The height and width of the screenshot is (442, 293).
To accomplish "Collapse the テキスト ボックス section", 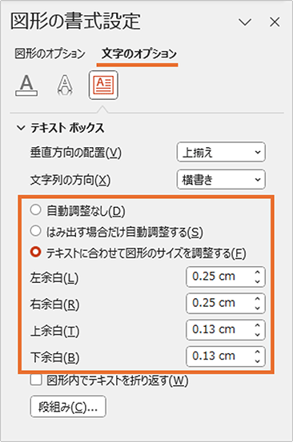I will click(x=21, y=128).
